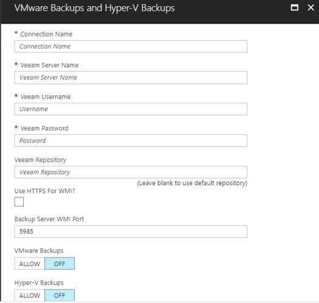Set Hyper-V Backups to OFF
The width and height of the screenshot is (319, 303).
click(60, 295)
